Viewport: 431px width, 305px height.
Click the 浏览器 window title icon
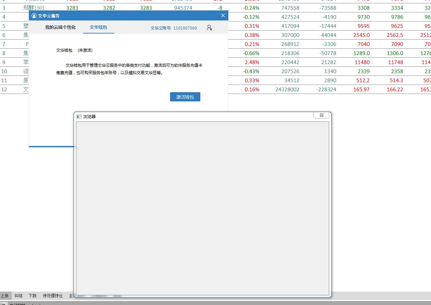coord(79,116)
